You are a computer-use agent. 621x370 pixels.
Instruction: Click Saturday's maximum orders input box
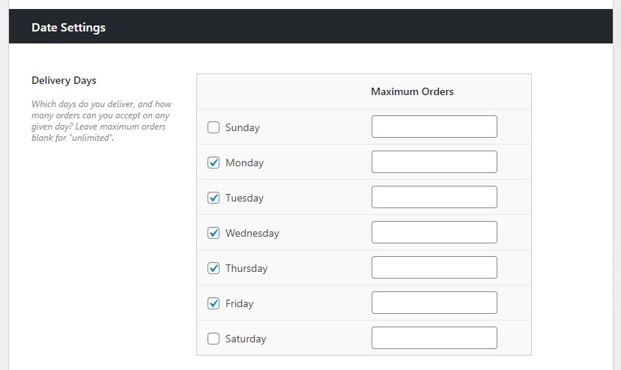(x=434, y=338)
